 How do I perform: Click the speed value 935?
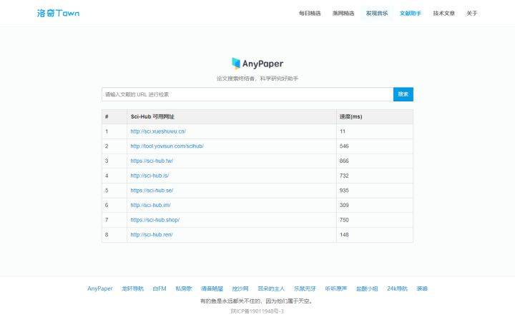point(344,190)
